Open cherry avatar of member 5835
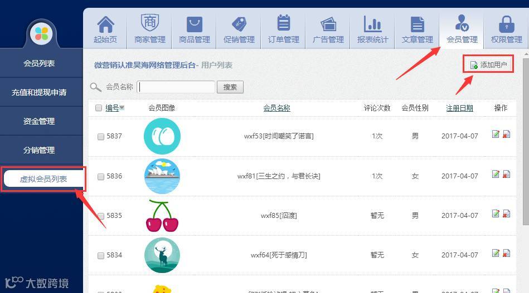 [x=162, y=216]
